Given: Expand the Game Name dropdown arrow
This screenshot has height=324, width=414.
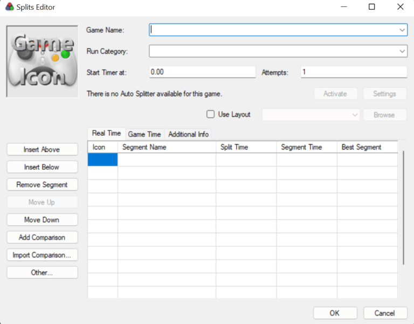Looking at the screenshot, I should [402, 30].
